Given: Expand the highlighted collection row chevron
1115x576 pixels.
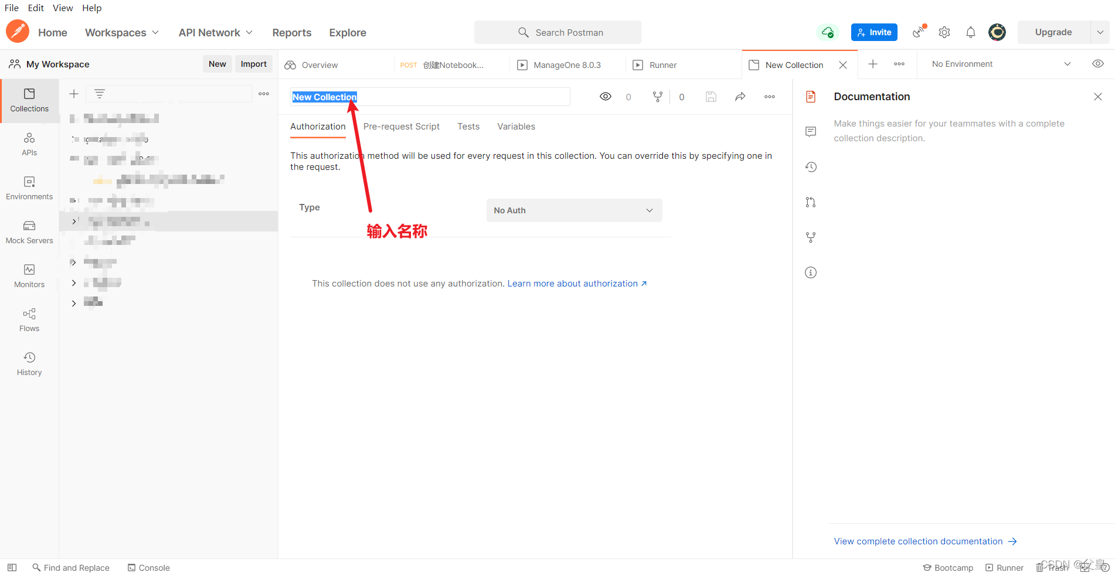Looking at the screenshot, I should click(x=74, y=221).
